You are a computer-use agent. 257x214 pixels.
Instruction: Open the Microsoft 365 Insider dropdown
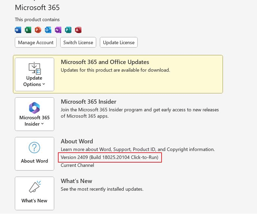point(35,114)
